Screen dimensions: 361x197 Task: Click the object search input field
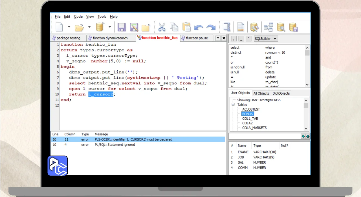tap(264, 136)
